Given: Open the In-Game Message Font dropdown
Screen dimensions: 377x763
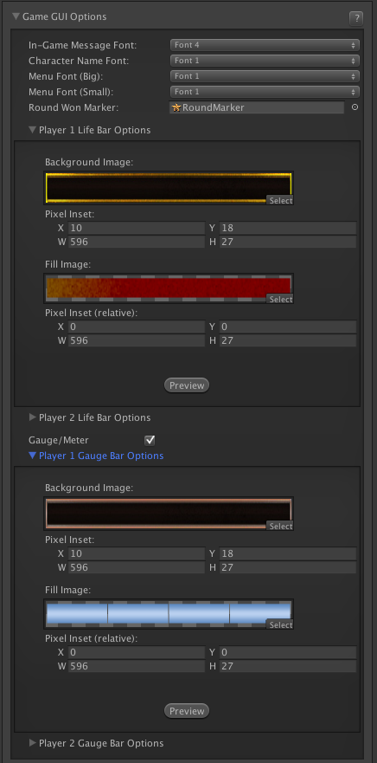Looking at the screenshot, I should tap(265, 45).
